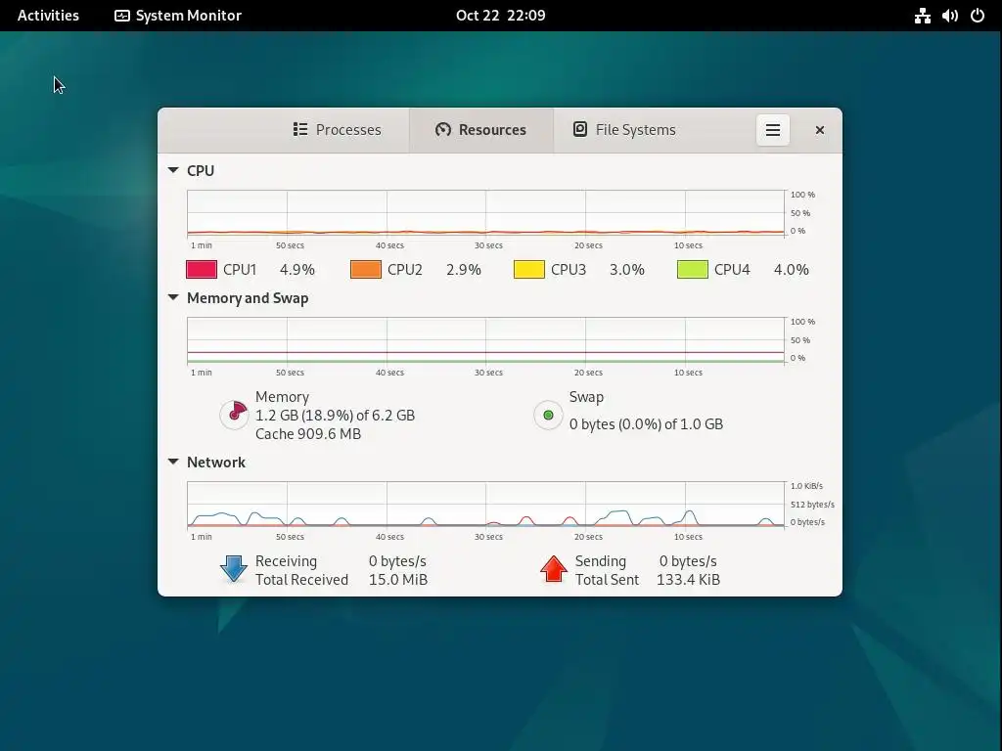
Task: Change the CPU2 orange color swatch
Action: tap(366, 270)
